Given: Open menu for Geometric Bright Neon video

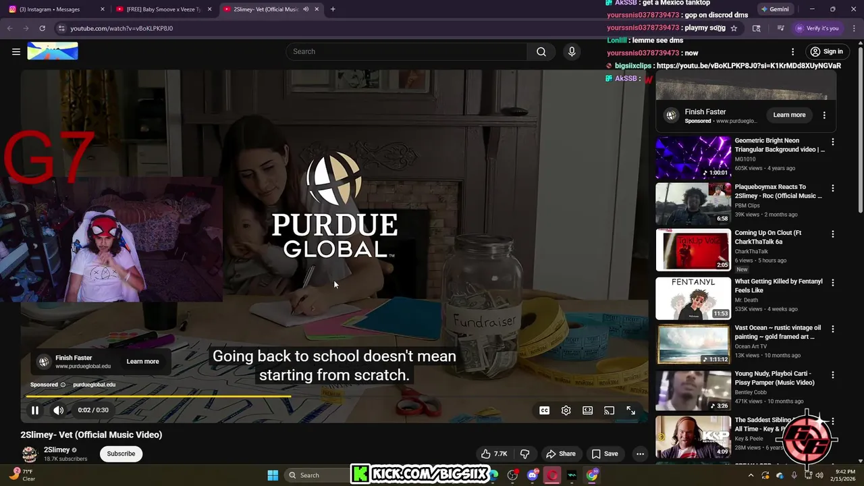Looking at the screenshot, I should 832,142.
